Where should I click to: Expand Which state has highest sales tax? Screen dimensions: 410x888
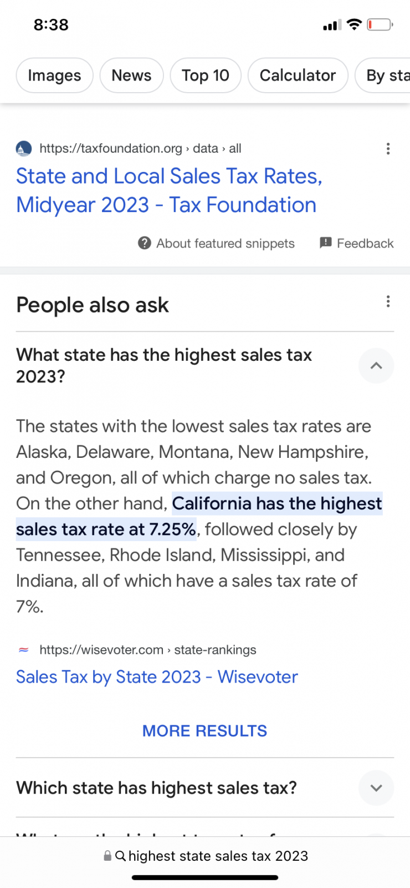tap(376, 788)
